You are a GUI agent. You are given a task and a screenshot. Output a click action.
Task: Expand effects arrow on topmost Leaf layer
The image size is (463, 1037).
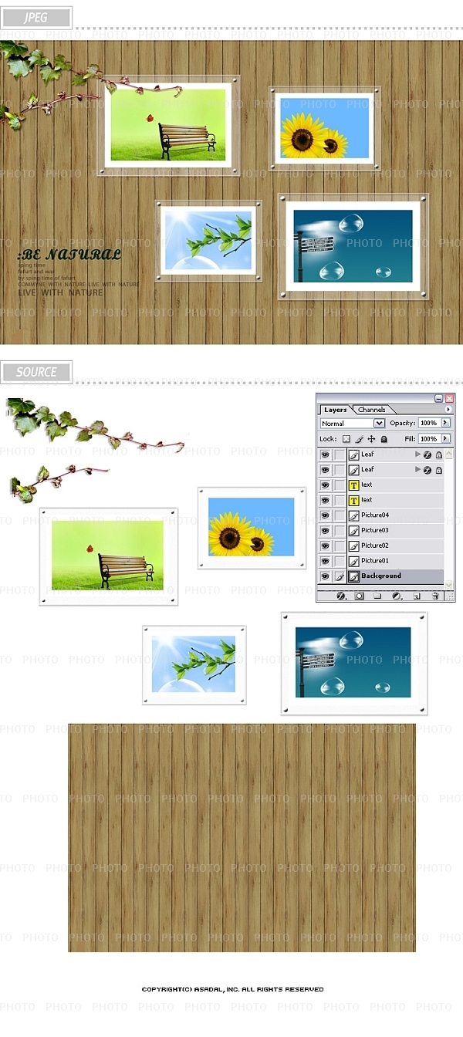[418, 454]
